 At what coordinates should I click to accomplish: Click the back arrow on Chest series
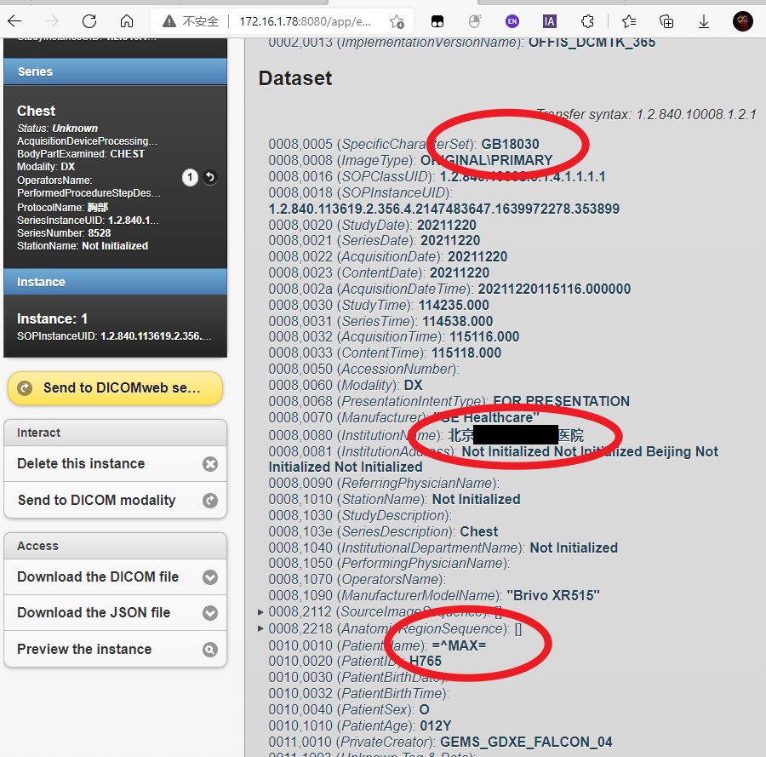(x=210, y=177)
